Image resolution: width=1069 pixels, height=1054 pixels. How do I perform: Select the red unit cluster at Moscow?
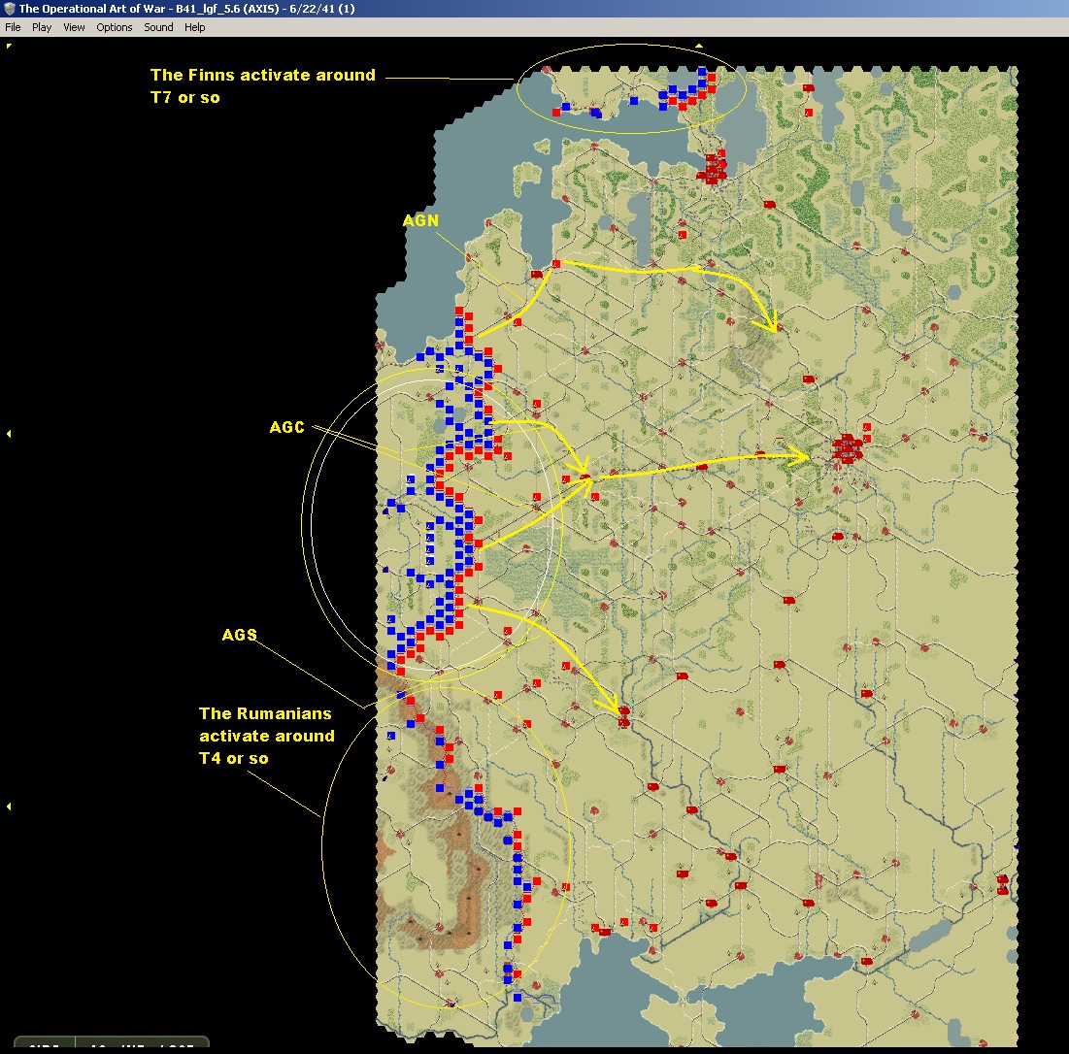(x=848, y=447)
